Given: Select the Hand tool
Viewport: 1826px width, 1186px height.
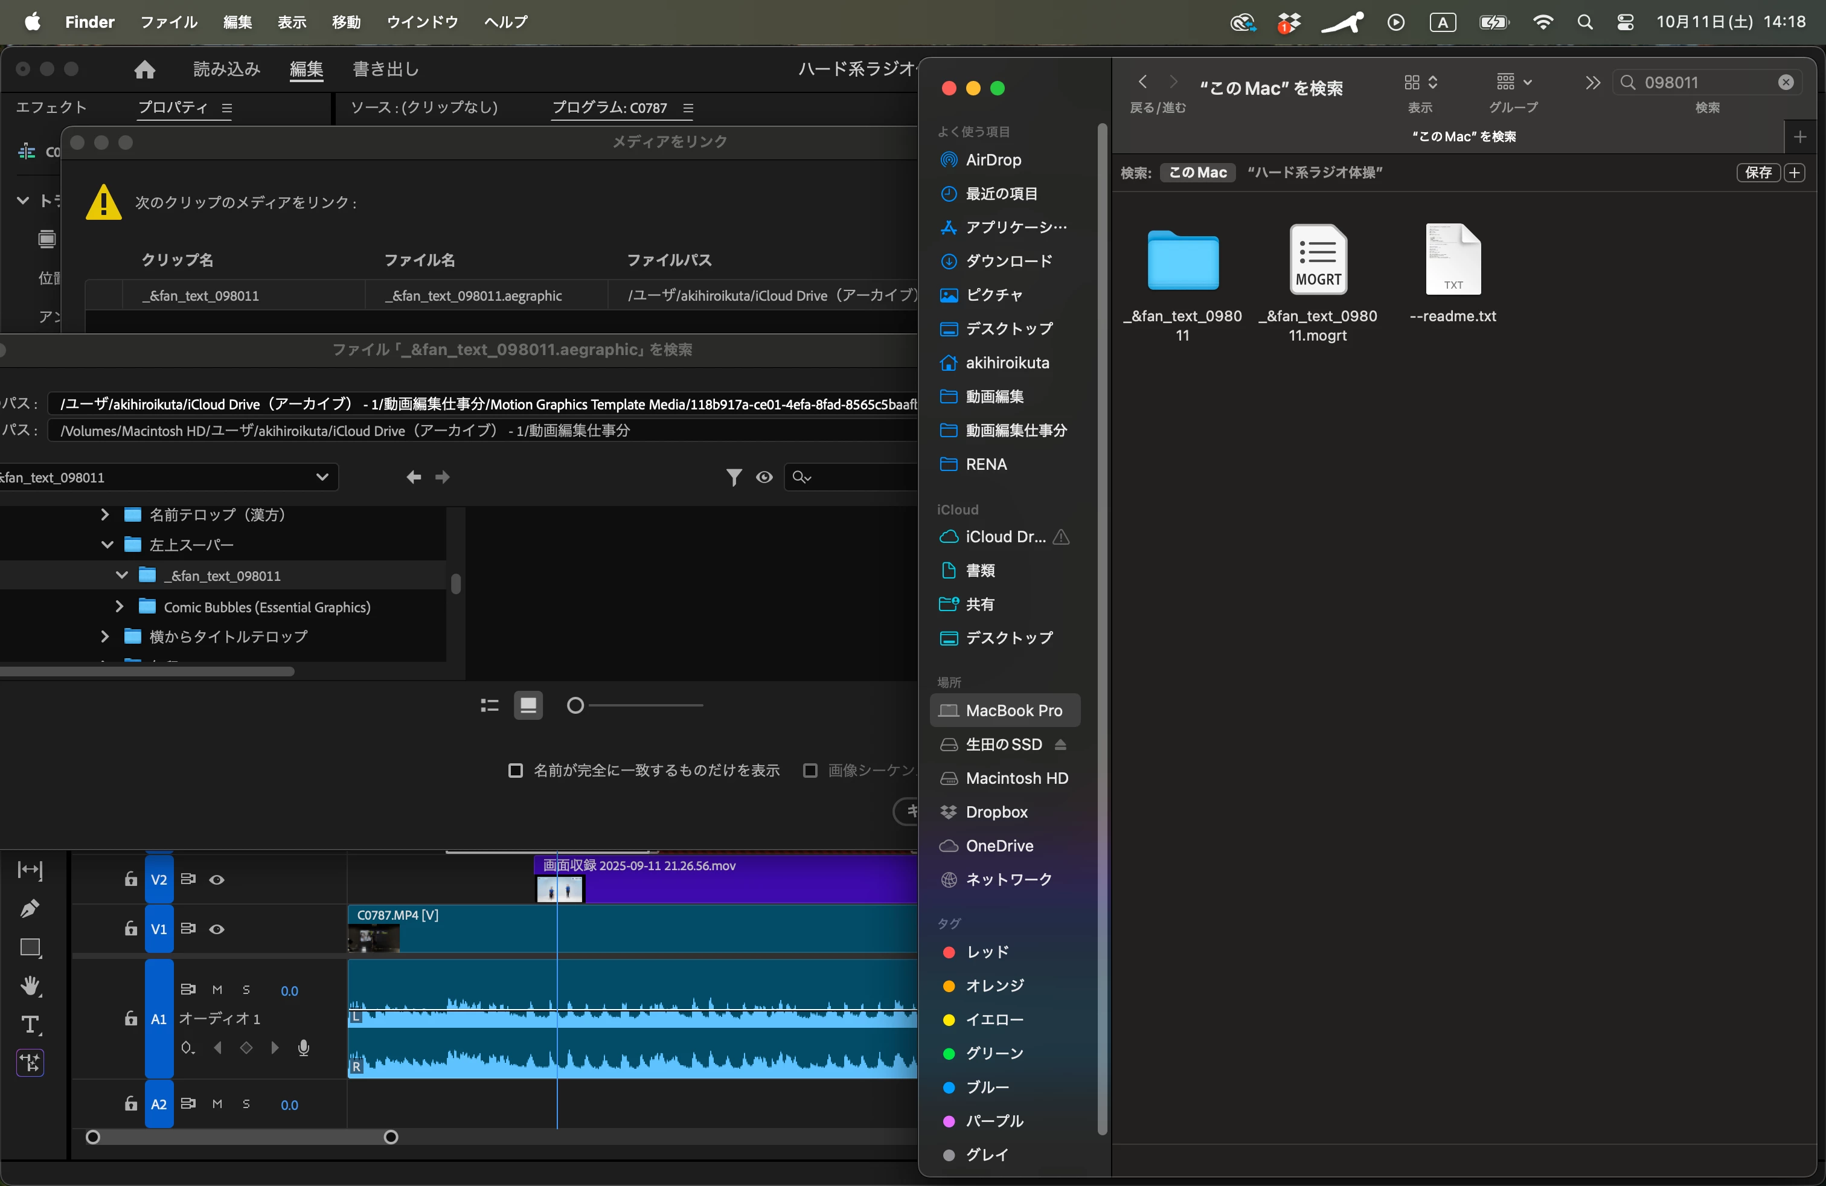Looking at the screenshot, I should coord(30,986).
